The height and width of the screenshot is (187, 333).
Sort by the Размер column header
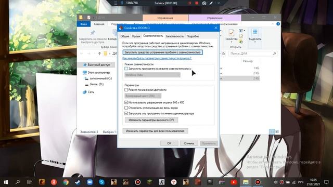[x=248, y=61]
